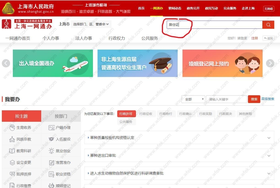The image size is (280, 188).
Task: Select the 行政给付 filter tag
Action: point(165,114)
